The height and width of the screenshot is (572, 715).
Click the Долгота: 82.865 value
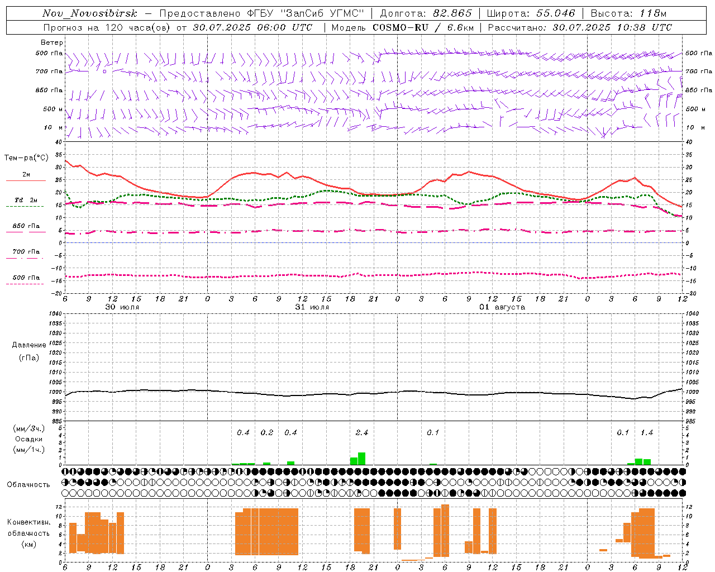426,13
